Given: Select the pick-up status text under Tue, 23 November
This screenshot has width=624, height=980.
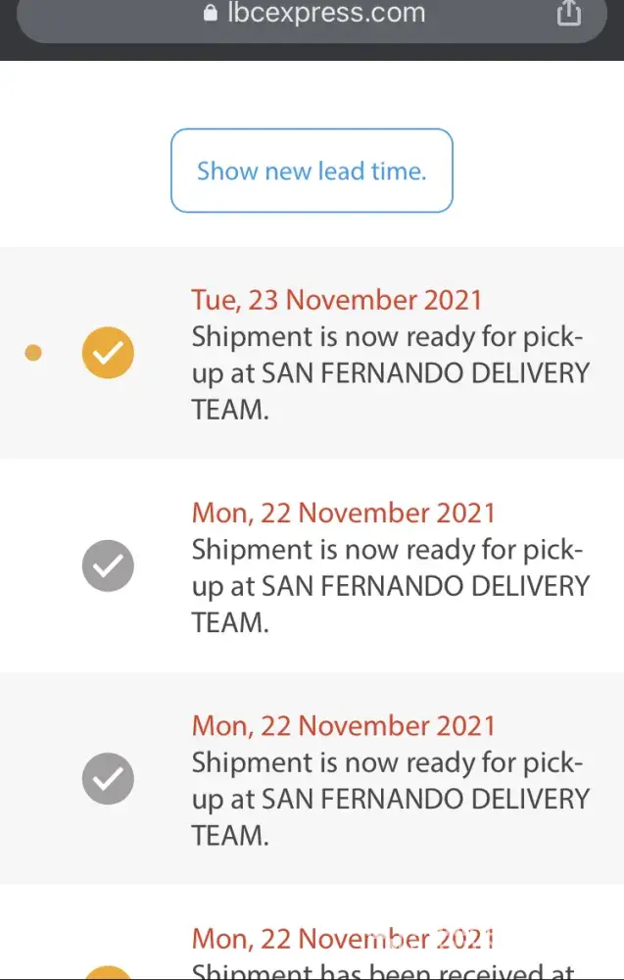Looking at the screenshot, I should pyautogui.click(x=390, y=373).
